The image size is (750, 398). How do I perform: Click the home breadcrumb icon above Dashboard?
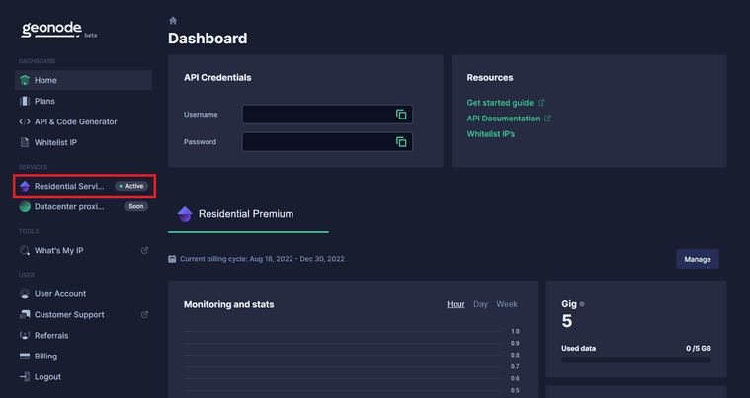[173, 20]
